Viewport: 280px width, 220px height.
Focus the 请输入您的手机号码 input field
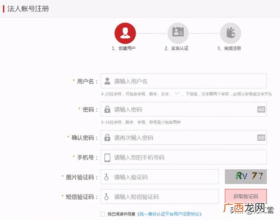tap(184, 157)
